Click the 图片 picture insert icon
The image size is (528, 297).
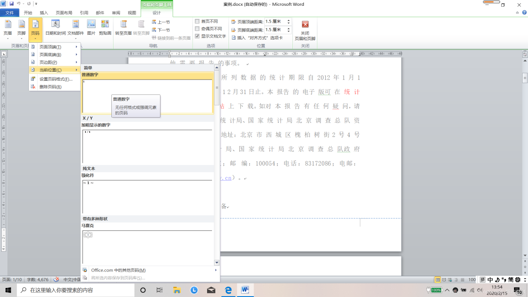[x=91, y=28]
